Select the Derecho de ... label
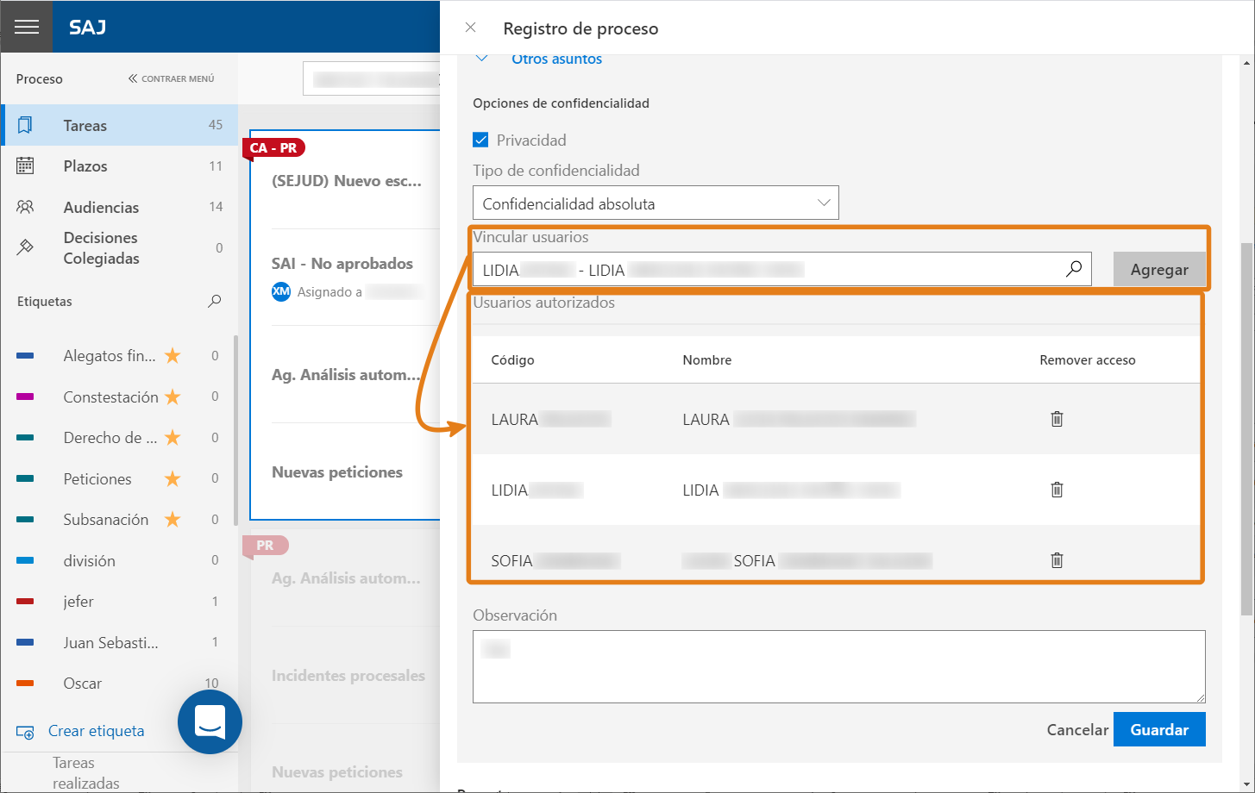Image resolution: width=1255 pixels, height=793 pixels. coord(110,437)
